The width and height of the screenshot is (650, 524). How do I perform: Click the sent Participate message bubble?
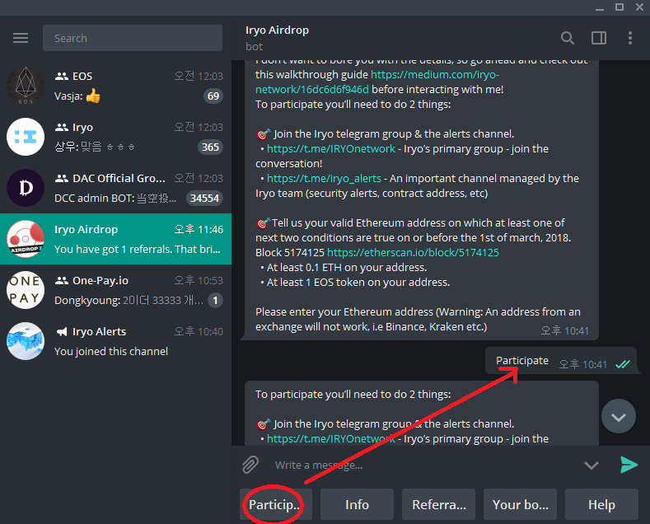[560, 361]
